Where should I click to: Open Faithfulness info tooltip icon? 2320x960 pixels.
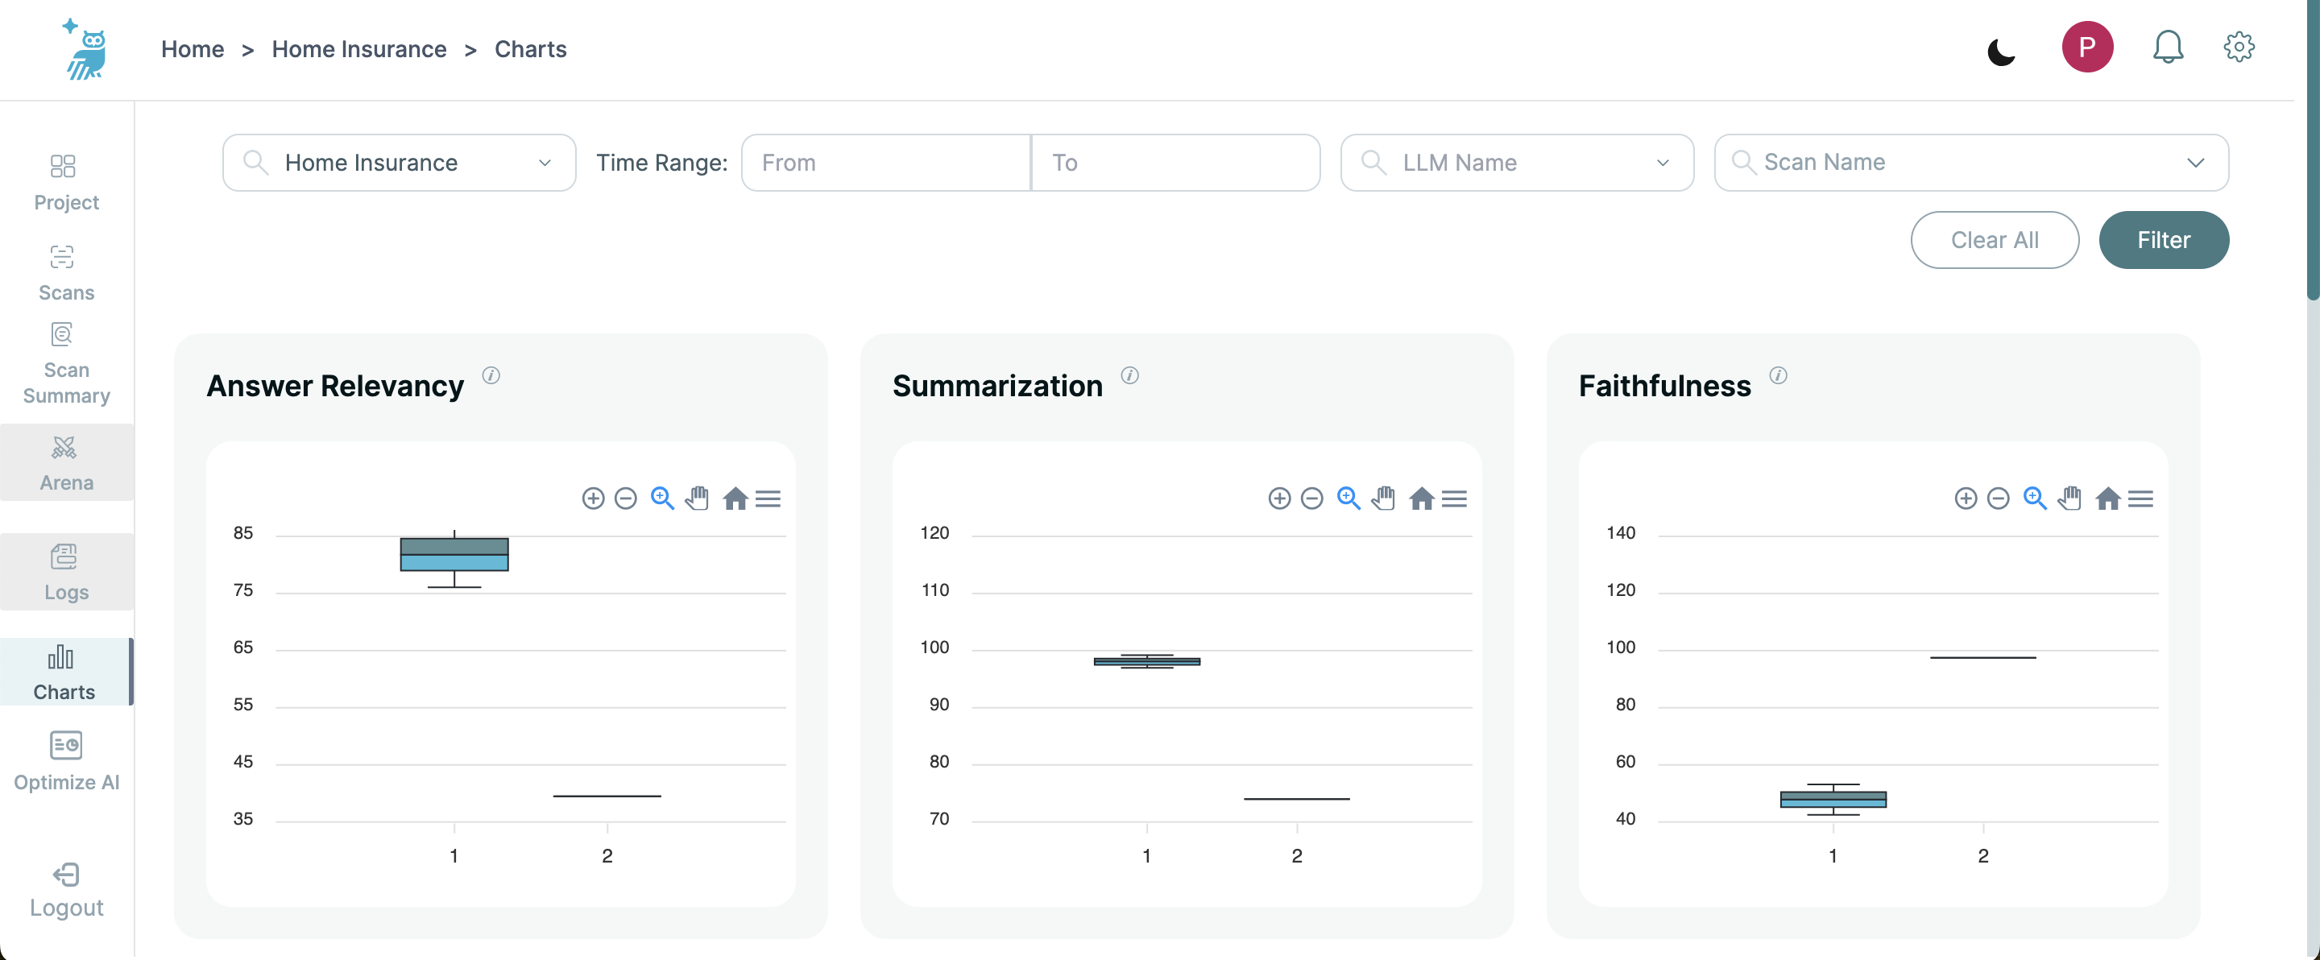coord(1778,375)
